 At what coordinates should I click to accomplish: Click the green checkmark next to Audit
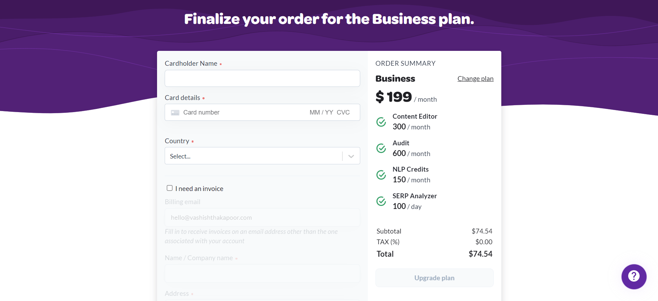381,148
